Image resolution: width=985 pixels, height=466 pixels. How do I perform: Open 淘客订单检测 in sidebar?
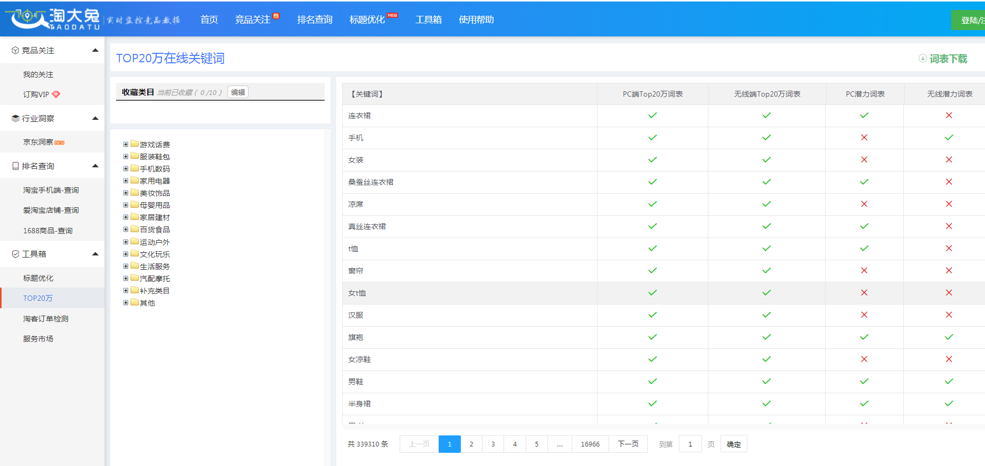[x=45, y=319]
